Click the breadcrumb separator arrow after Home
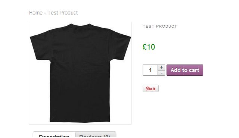 point(45,13)
